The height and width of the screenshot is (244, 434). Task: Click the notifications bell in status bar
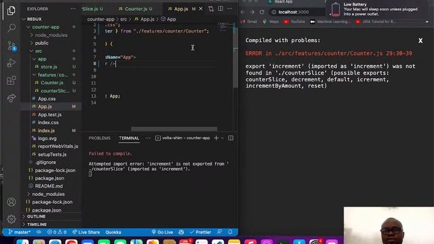click(x=231, y=232)
